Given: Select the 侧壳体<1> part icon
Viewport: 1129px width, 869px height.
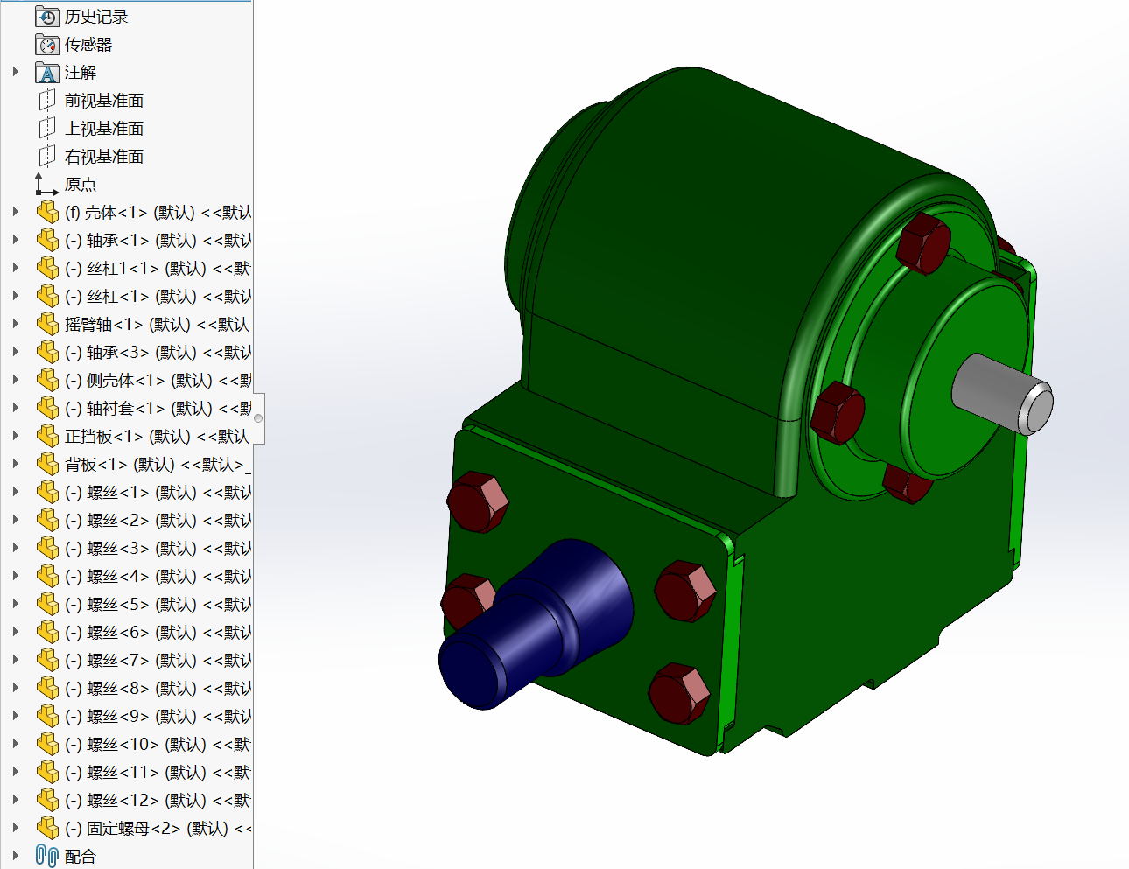Looking at the screenshot, I should 47,381.
